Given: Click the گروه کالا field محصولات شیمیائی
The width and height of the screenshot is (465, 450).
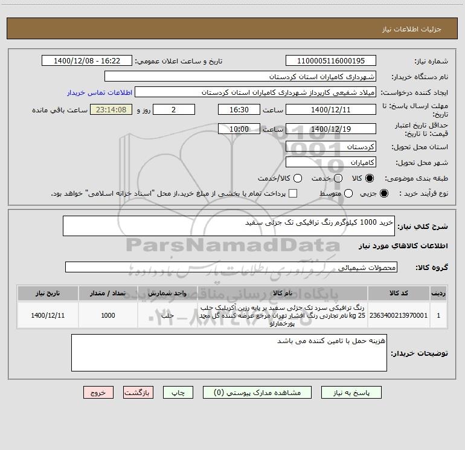Looking at the screenshot, I should 231,267.
